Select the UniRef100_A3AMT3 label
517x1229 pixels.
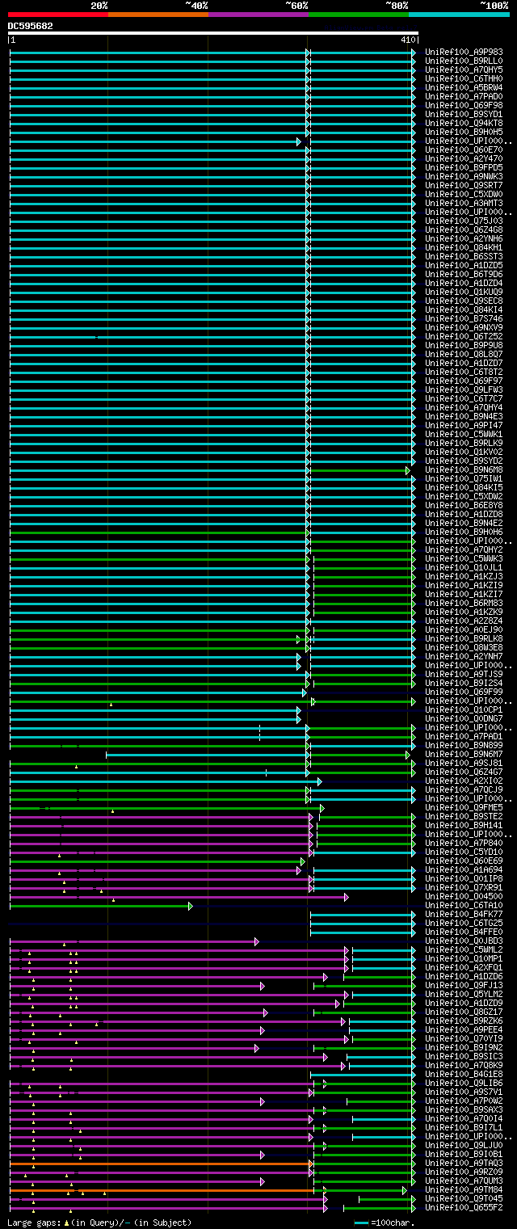click(x=465, y=203)
